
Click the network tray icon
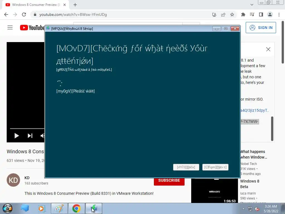click(250, 209)
